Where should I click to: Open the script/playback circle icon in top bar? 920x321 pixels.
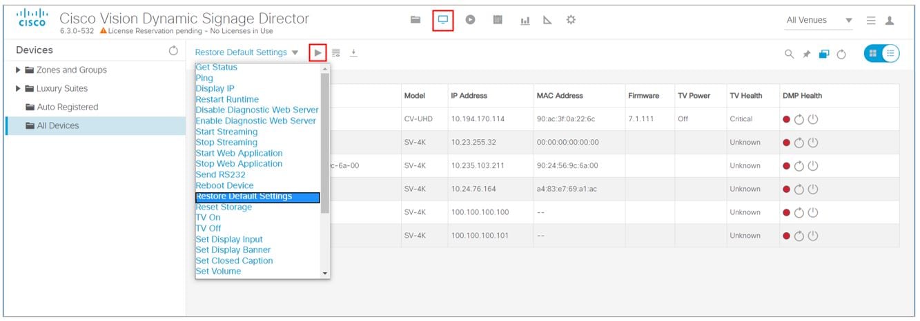(470, 21)
